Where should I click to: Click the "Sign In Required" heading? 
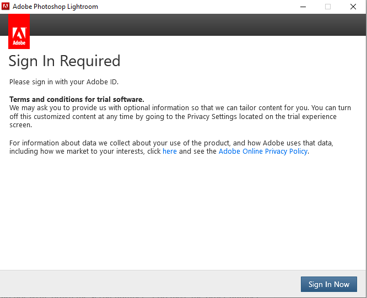[64, 61]
